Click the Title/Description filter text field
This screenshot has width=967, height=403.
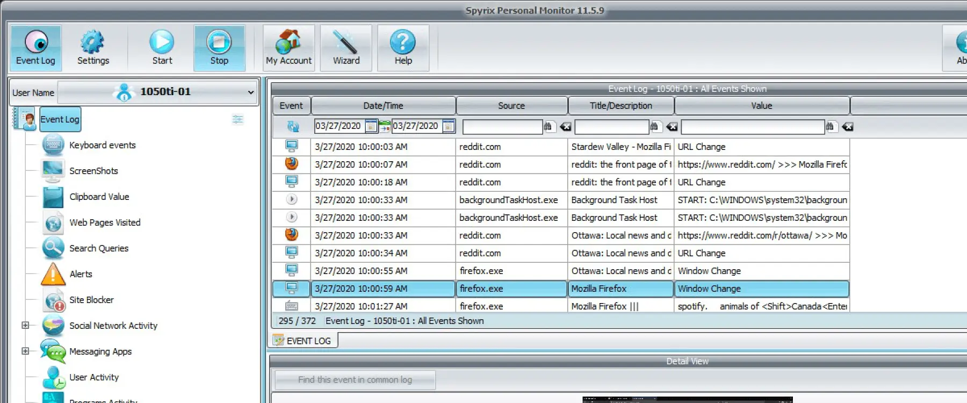tap(611, 127)
